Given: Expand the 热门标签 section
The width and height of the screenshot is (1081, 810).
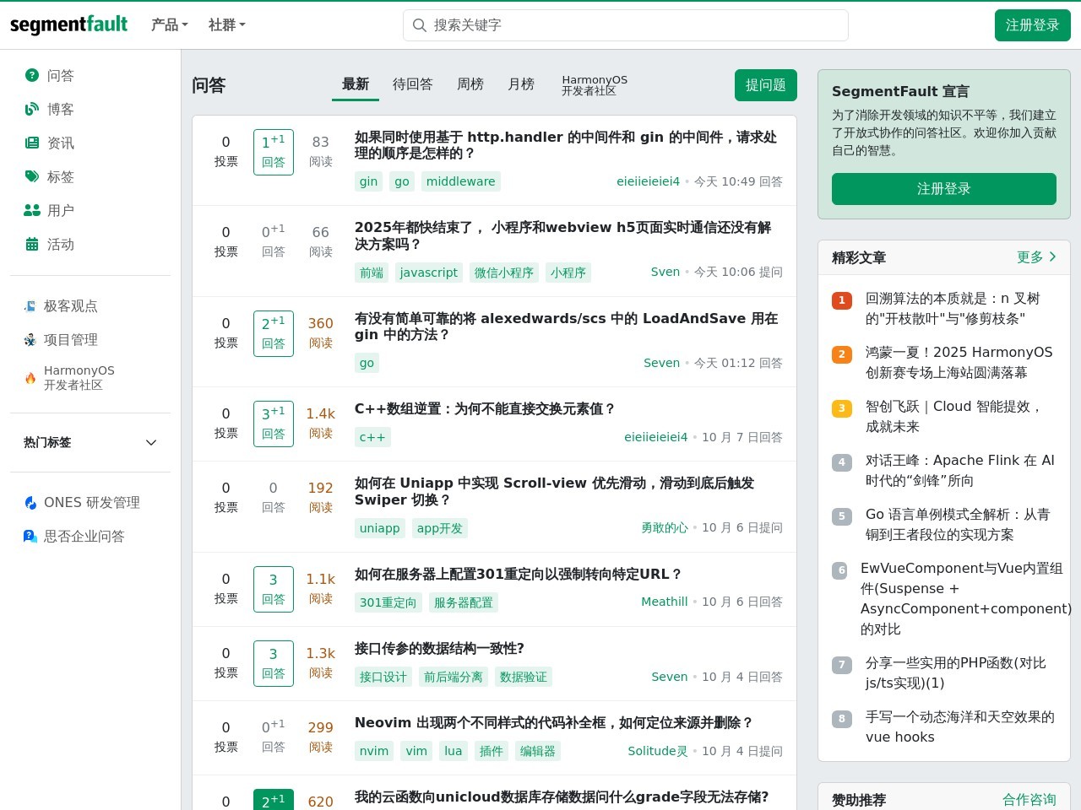Looking at the screenshot, I should point(151,443).
